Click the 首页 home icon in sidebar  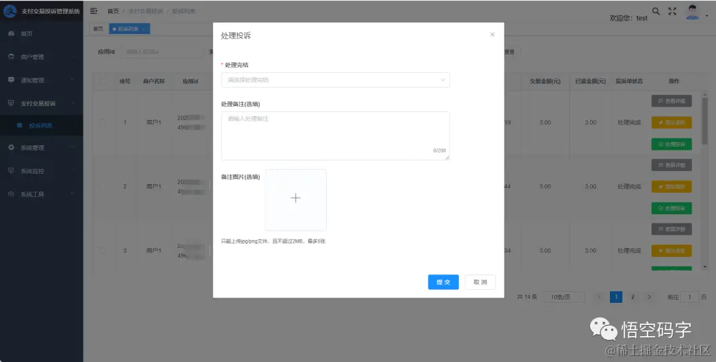coord(11,34)
